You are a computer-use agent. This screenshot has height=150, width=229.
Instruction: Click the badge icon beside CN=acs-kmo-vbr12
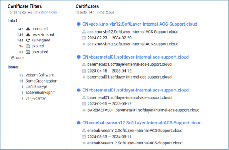[x=79, y=24]
